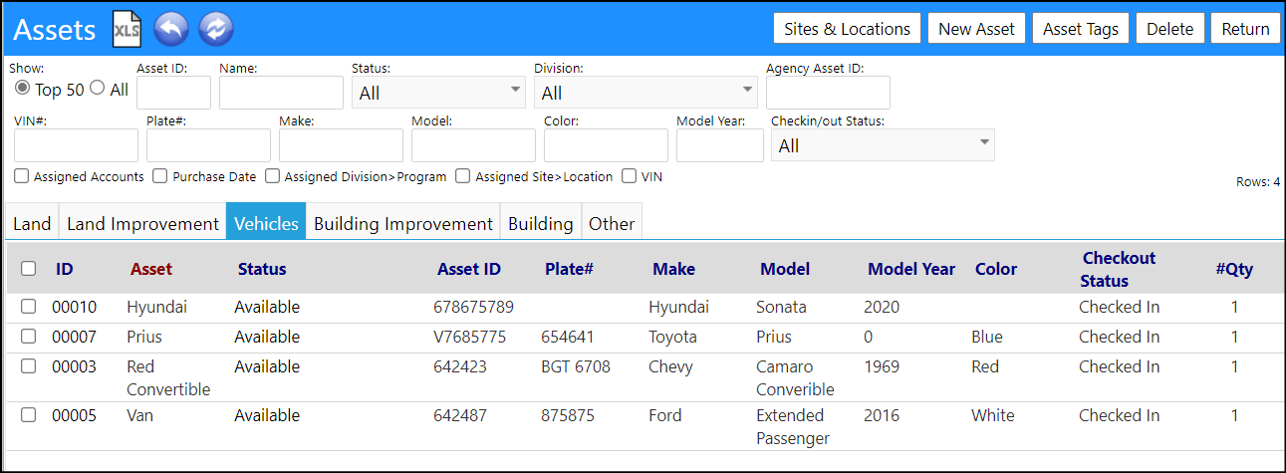
Task: Focus the Model Year filter field
Action: pos(719,145)
